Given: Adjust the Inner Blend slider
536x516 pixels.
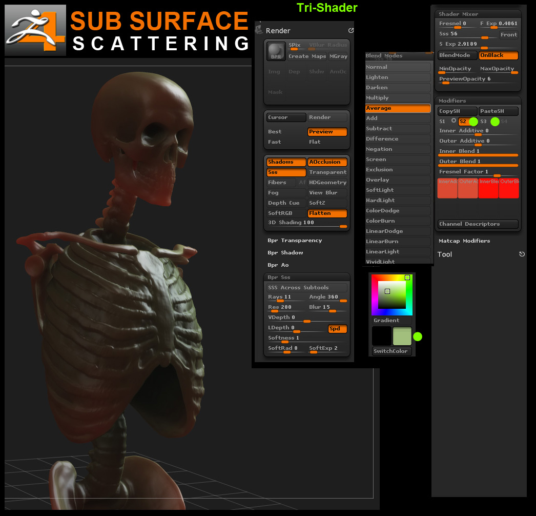Looking at the screenshot, I should click(478, 152).
